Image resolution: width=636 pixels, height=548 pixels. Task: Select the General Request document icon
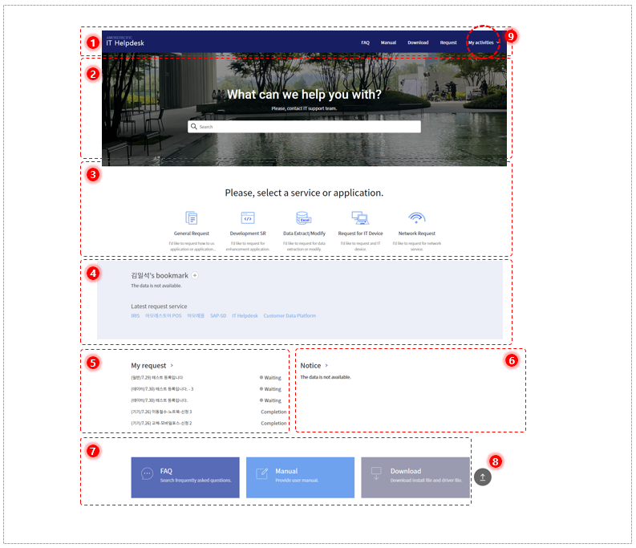coord(192,218)
